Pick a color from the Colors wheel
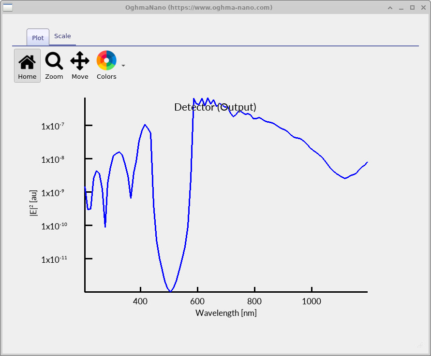The width and height of the screenshot is (431, 356). pyautogui.click(x=106, y=59)
